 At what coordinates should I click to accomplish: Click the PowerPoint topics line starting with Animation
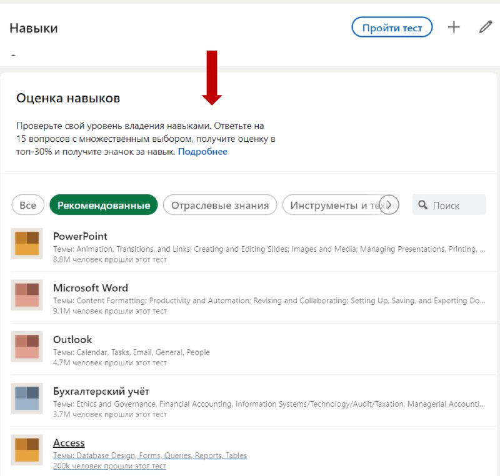(269, 249)
